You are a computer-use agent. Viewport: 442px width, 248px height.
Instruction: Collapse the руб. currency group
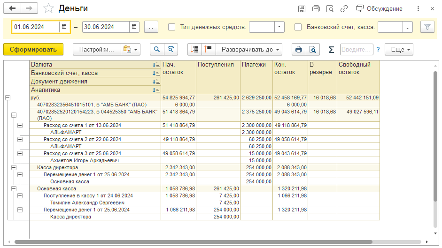8,98
